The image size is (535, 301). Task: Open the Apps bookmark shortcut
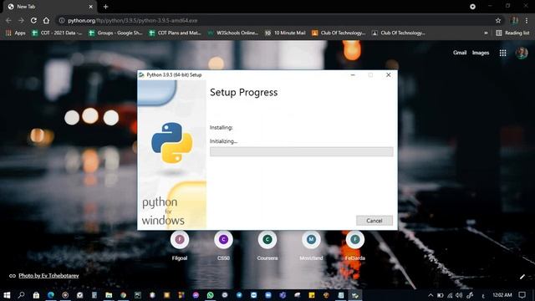tap(16, 33)
